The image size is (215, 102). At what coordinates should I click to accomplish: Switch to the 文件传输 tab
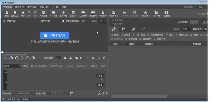[x=31, y=7]
